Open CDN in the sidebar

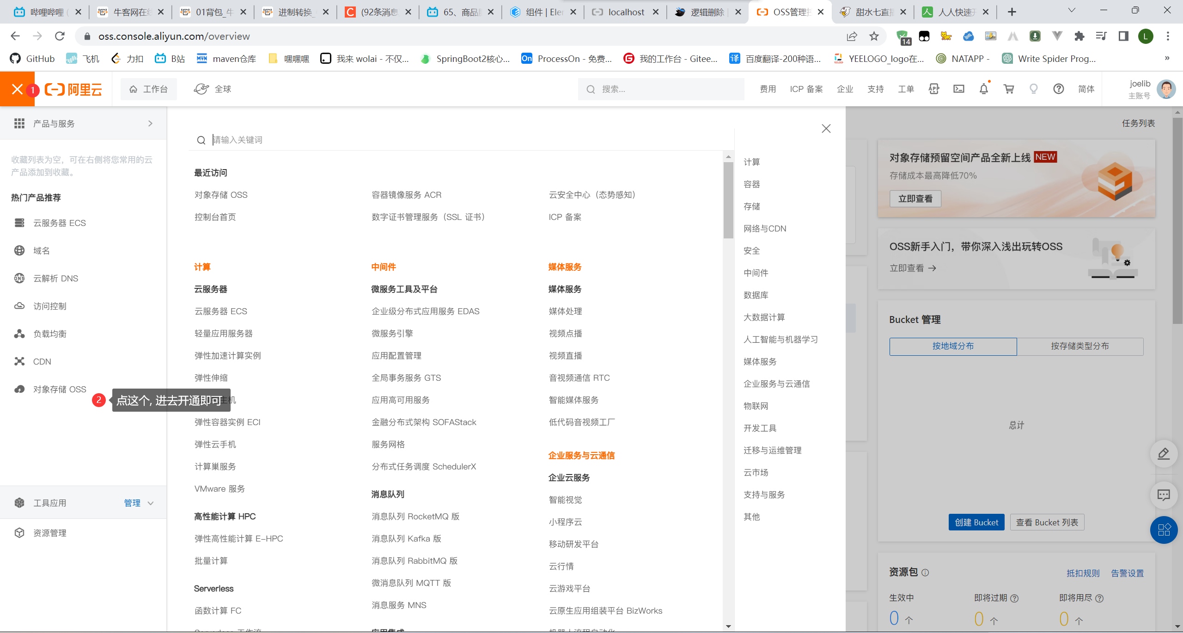(42, 361)
